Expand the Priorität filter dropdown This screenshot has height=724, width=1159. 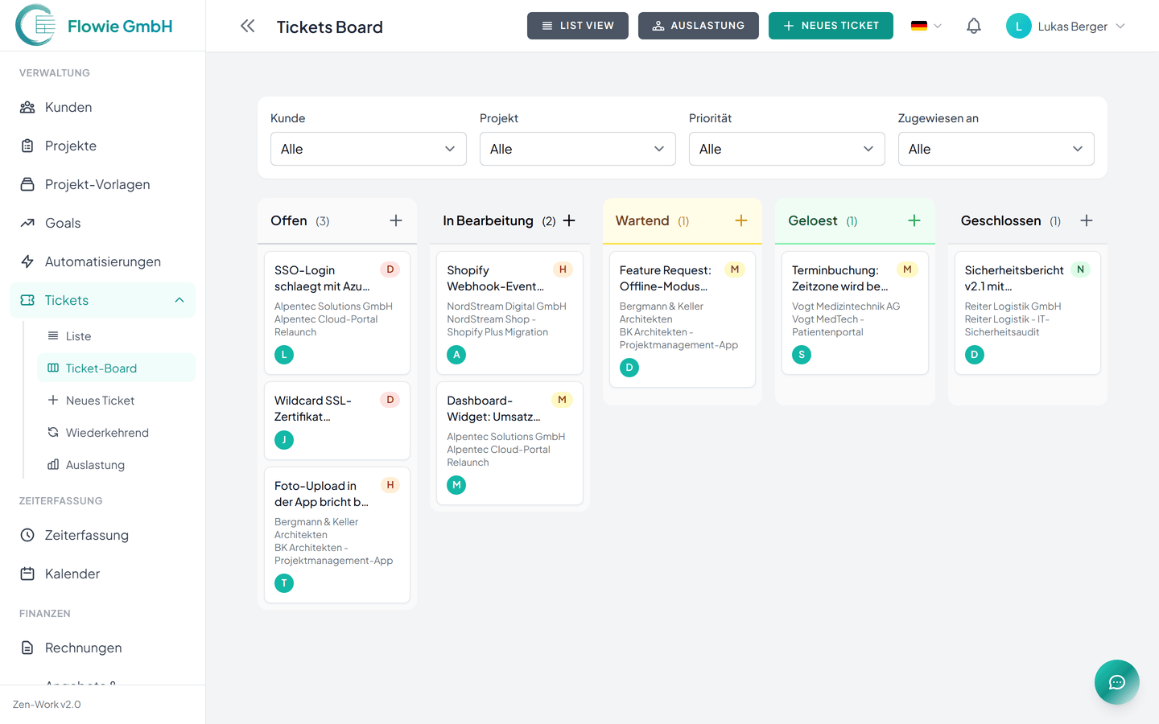[786, 149]
